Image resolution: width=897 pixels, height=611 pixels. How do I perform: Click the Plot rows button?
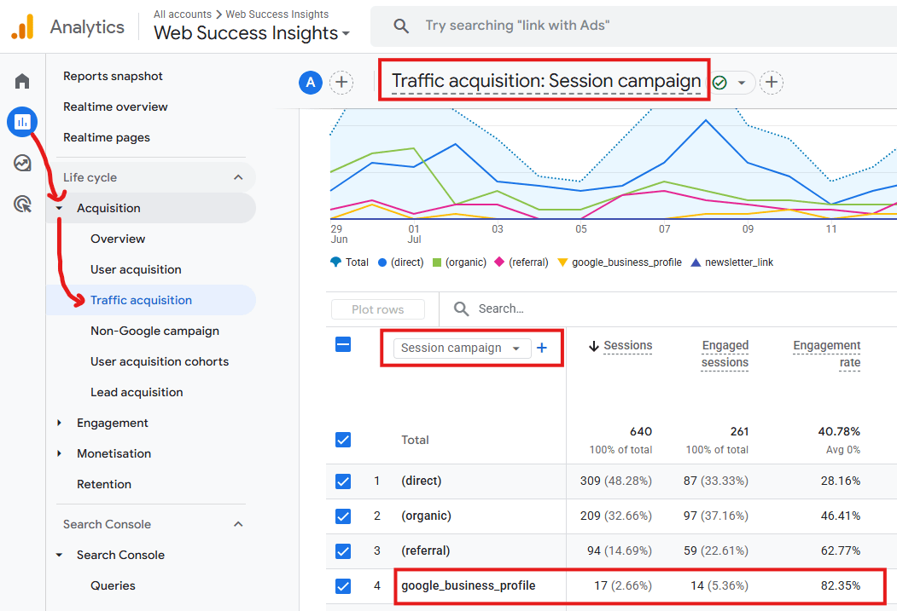(x=377, y=309)
